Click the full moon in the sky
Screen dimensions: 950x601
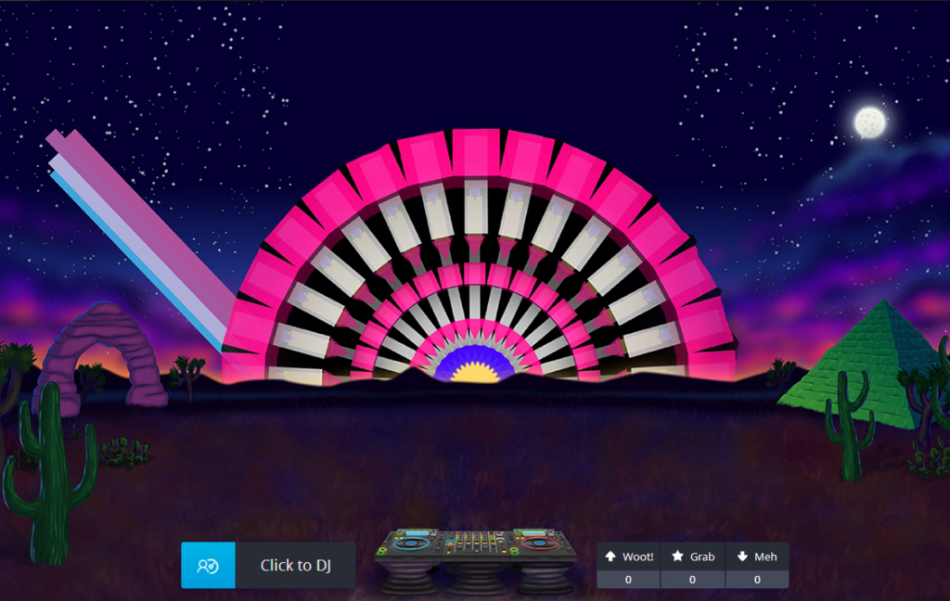[x=870, y=121]
